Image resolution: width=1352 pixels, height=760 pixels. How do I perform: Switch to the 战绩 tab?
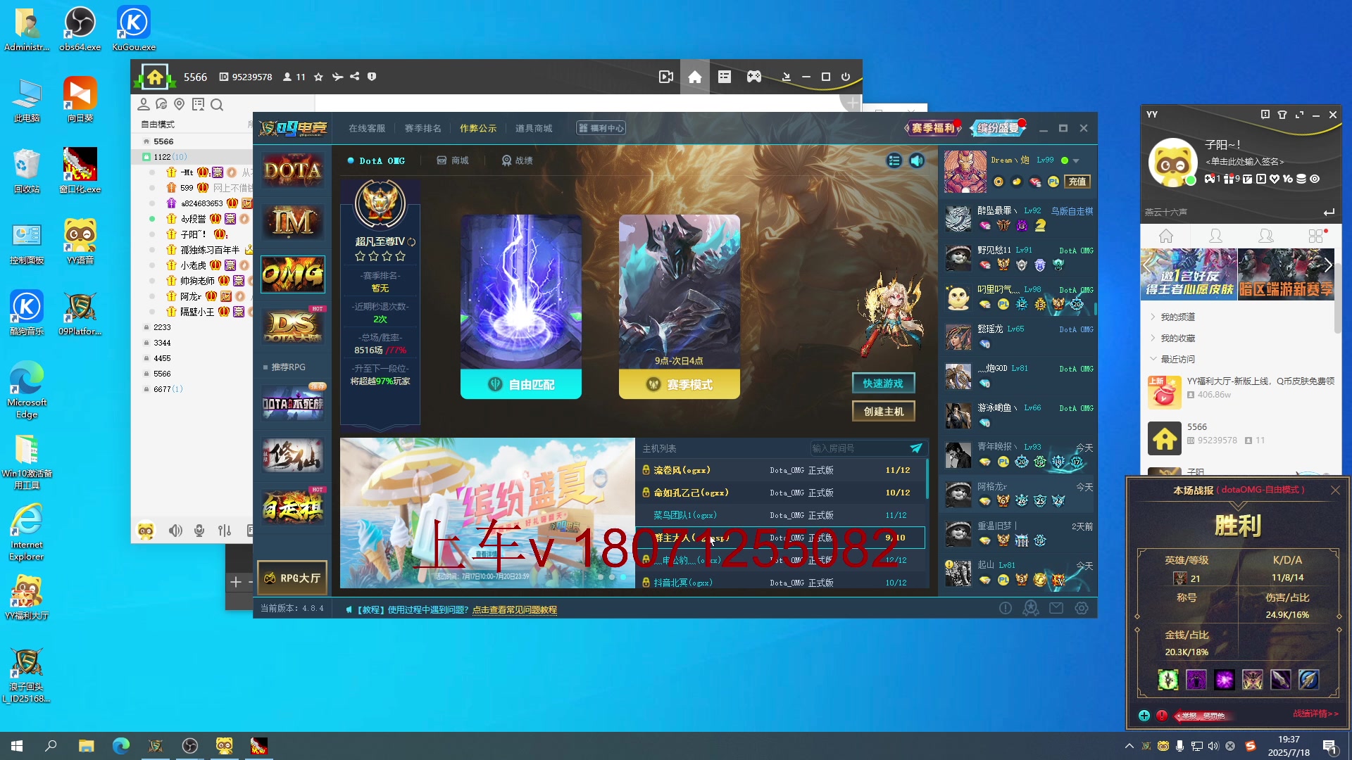[x=517, y=160]
